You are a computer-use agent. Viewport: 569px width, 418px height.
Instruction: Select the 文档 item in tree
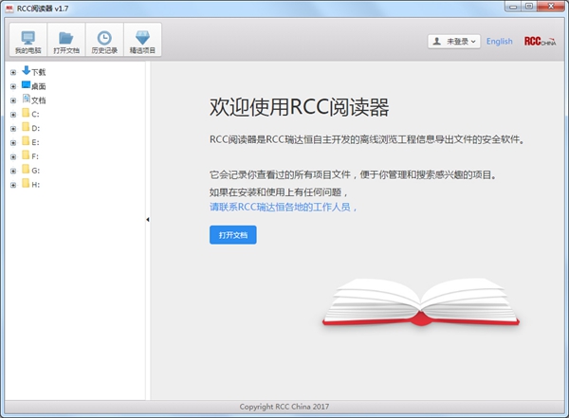tap(38, 100)
